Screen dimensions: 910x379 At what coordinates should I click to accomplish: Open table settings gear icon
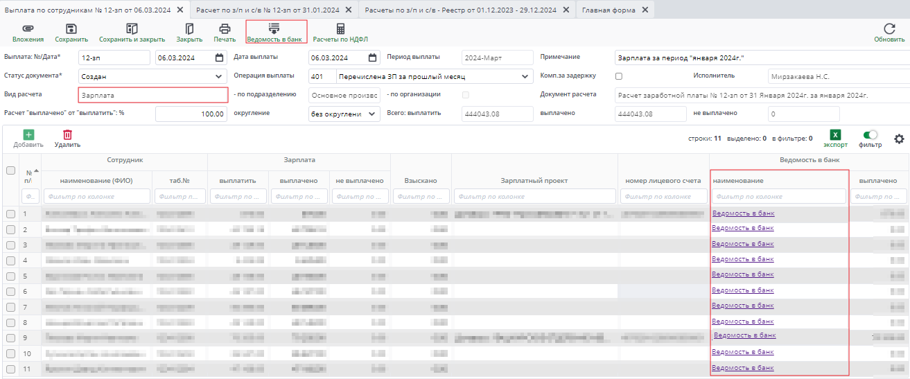899,139
